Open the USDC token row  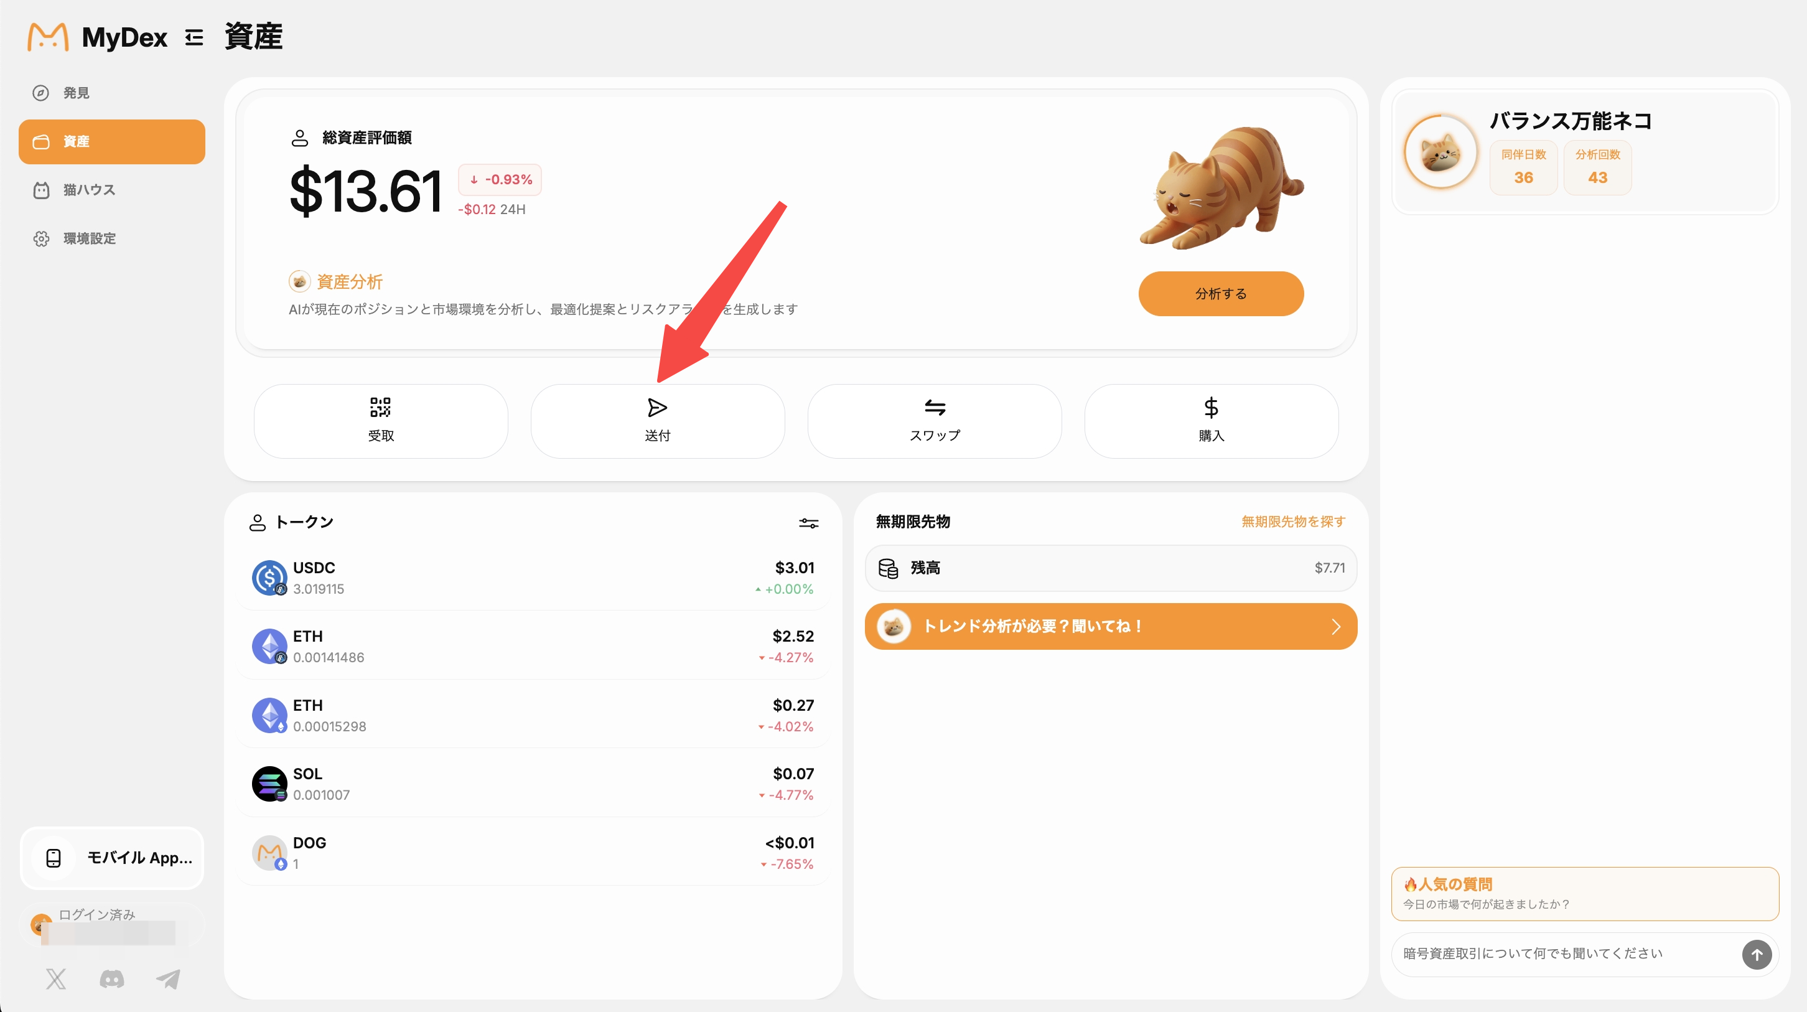point(533,578)
